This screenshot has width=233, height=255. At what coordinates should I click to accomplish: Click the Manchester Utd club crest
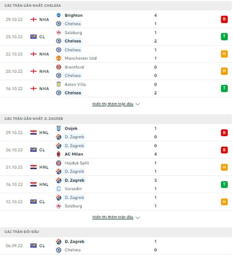(x=59, y=58)
